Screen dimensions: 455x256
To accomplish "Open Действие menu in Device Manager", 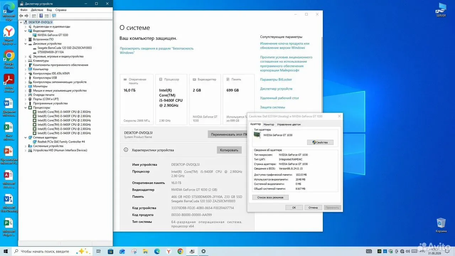I will point(37,10).
